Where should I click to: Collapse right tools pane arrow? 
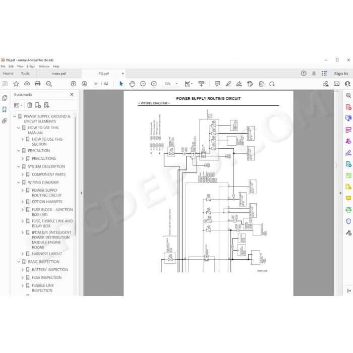(x=340, y=193)
